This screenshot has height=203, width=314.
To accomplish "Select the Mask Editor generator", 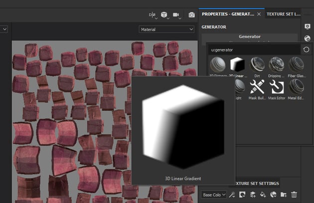I will pos(276,87).
